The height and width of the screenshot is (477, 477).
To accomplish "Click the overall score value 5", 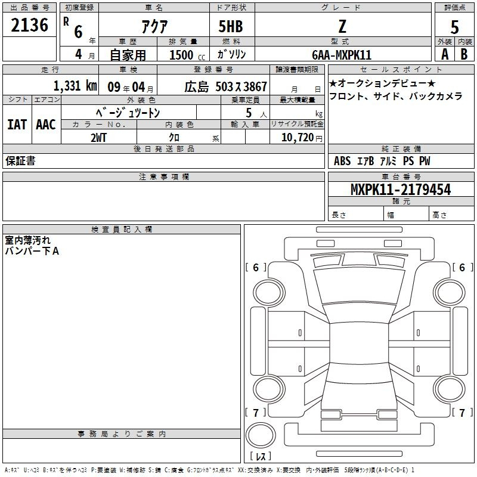I will 454,28.
